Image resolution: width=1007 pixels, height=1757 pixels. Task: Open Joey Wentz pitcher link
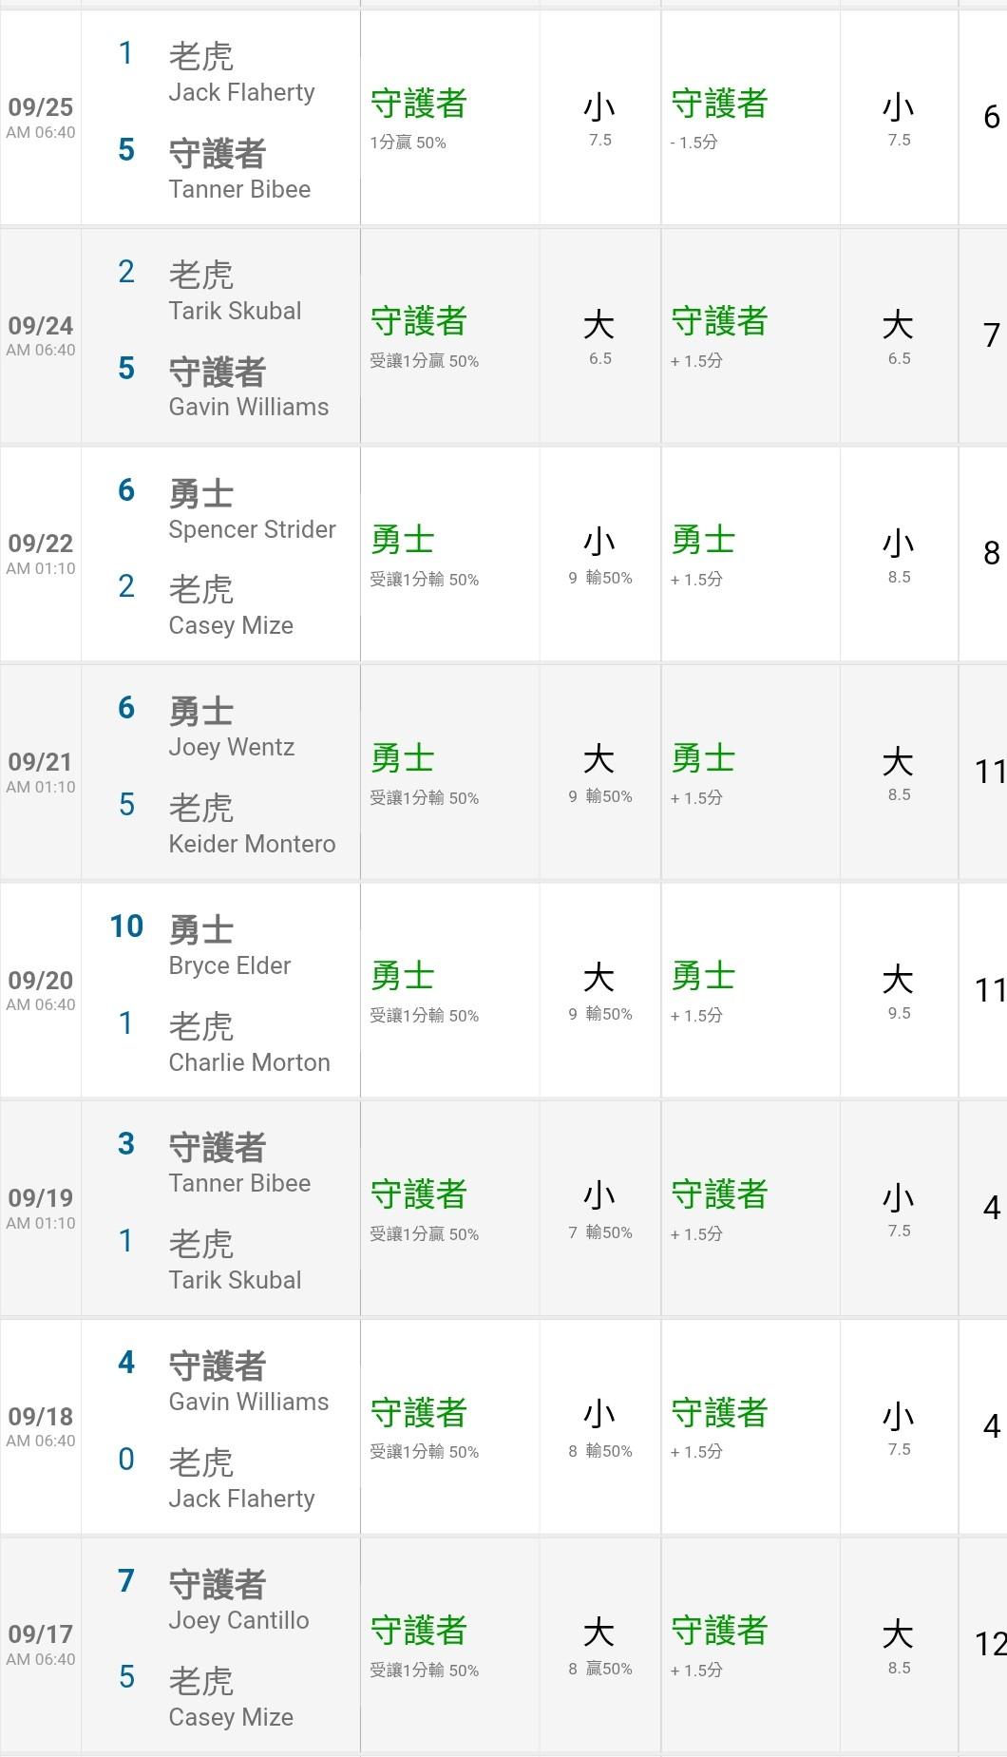click(x=231, y=747)
